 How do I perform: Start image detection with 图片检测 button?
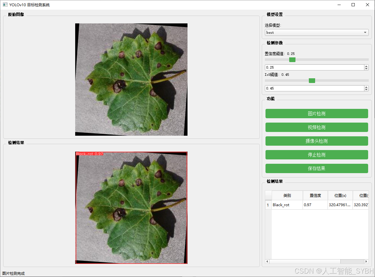coord(316,114)
